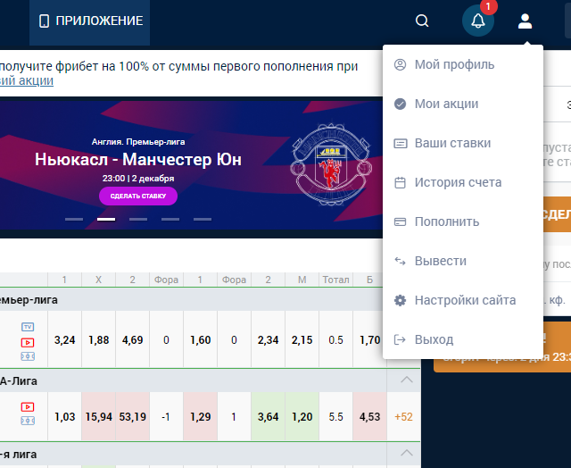Image resolution: width=571 pixels, height=468 pixels.
Task: Click the Премьер-лига league header row
Action: 191,299
